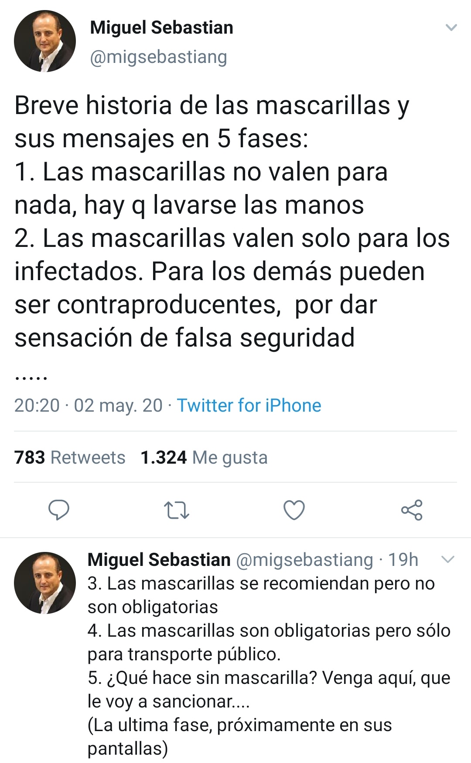Tap the 20:20 · 02 may. 20 timestamp
The width and height of the screenshot is (471, 763).
click(88, 406)
